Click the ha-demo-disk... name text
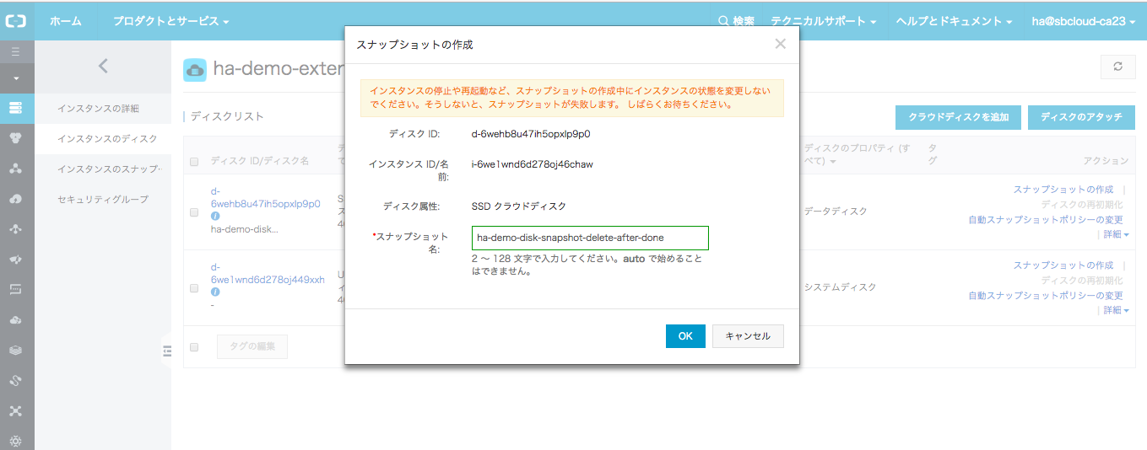The image size is (1147, 450). (244, 229)
